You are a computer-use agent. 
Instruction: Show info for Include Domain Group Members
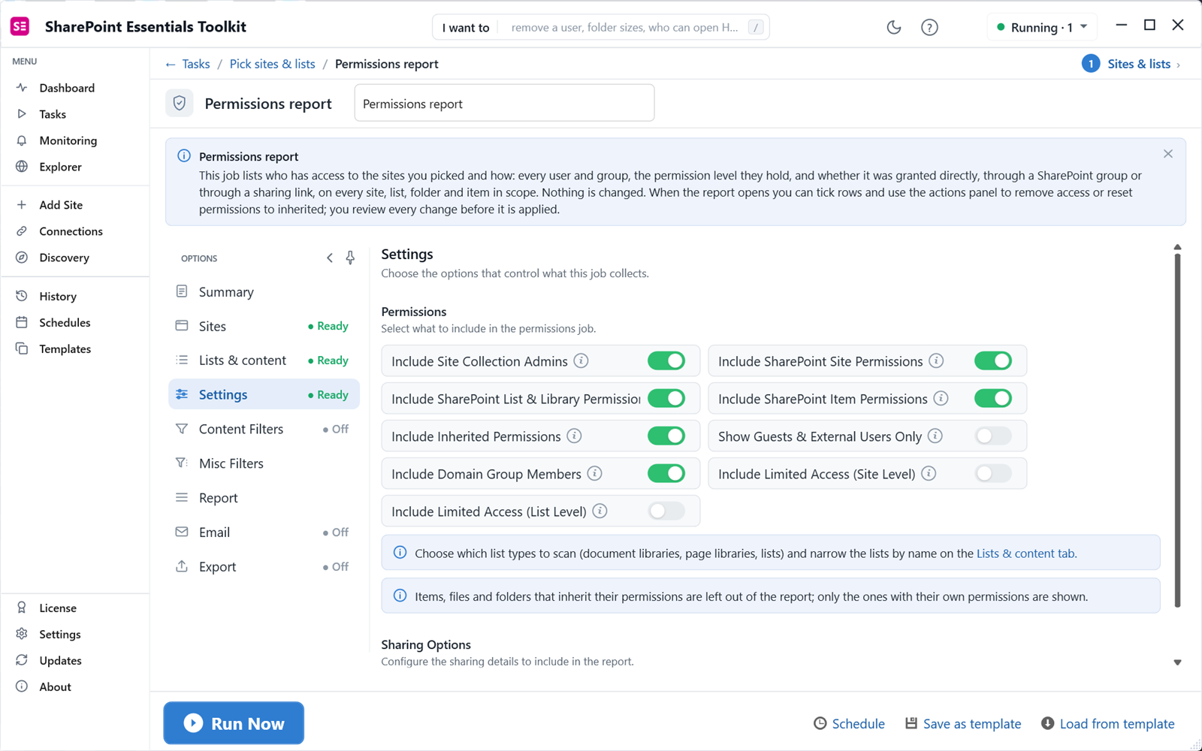(x=594, y=474)
